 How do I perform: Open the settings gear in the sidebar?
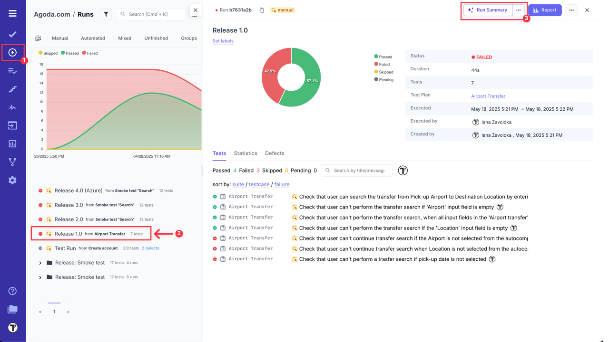tap(12, 180)
